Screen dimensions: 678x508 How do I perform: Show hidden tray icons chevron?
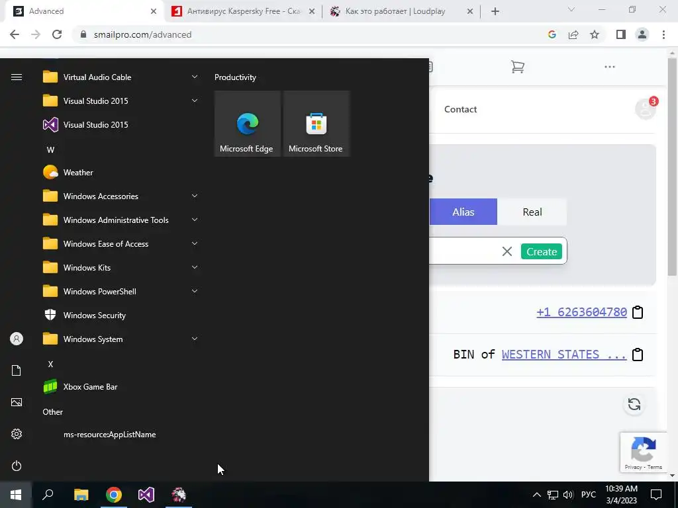536,495
